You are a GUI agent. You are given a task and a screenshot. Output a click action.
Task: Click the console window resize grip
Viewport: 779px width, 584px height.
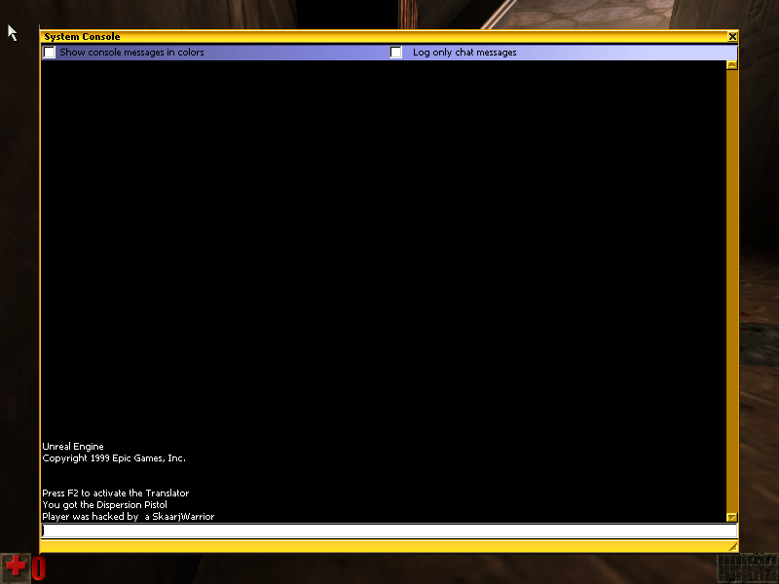coord(732,547)
